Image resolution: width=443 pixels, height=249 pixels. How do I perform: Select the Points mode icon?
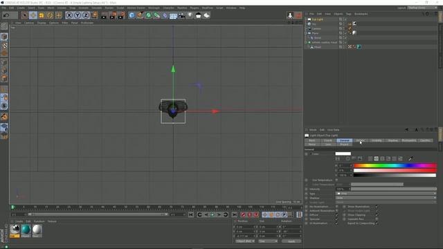tap(4, 62)
